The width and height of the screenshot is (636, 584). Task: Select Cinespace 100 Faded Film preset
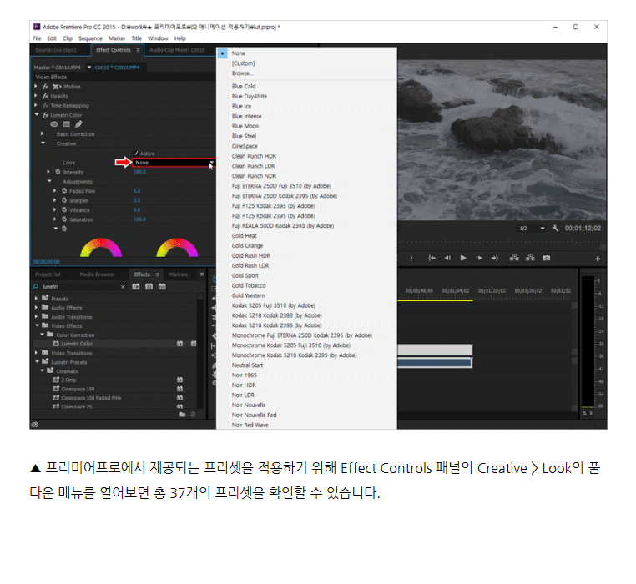[x=91, y=398]
